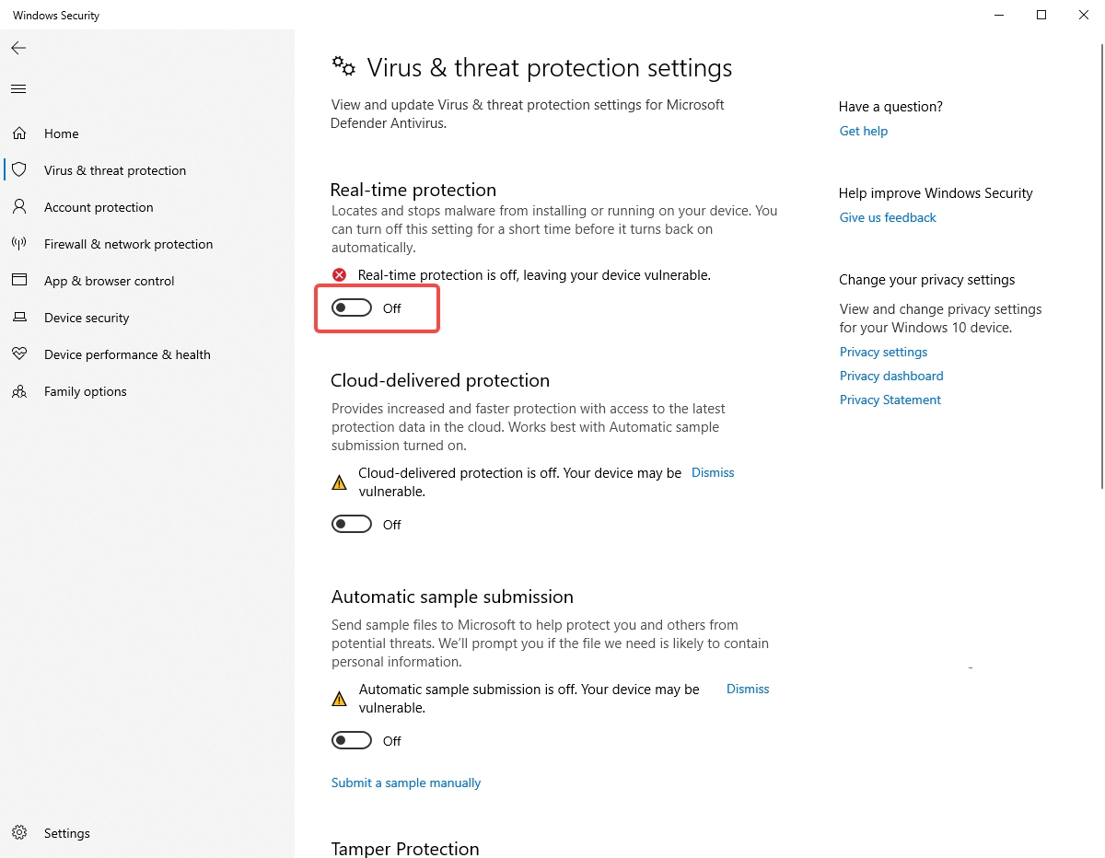Select the Virus & threat protection shield icon
Image resolution: width=1105 pixels, height=858 pixels.
19,170
